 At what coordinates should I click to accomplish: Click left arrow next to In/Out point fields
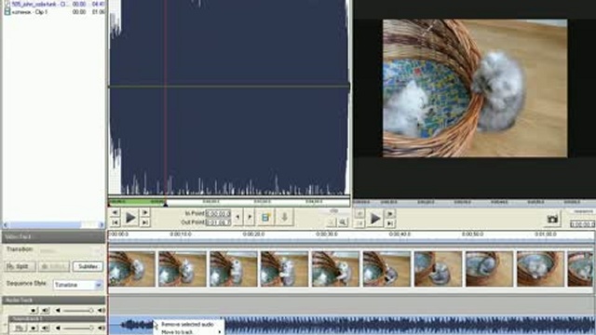click(238, 217)
